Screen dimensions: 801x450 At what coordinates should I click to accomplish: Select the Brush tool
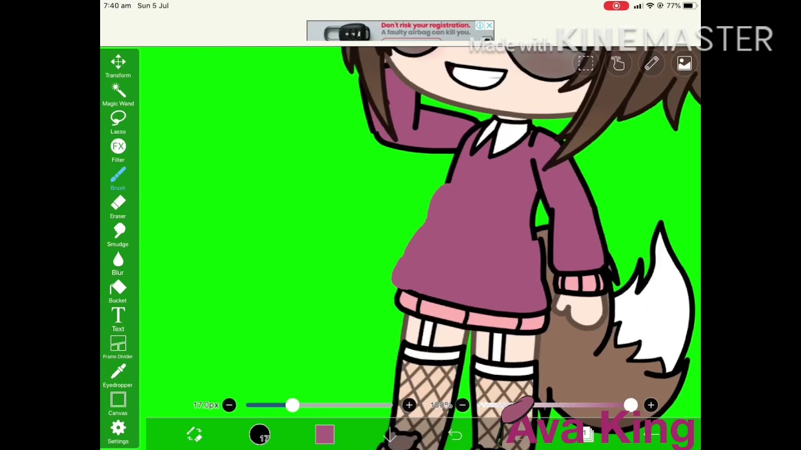click(x=118, y=179)
